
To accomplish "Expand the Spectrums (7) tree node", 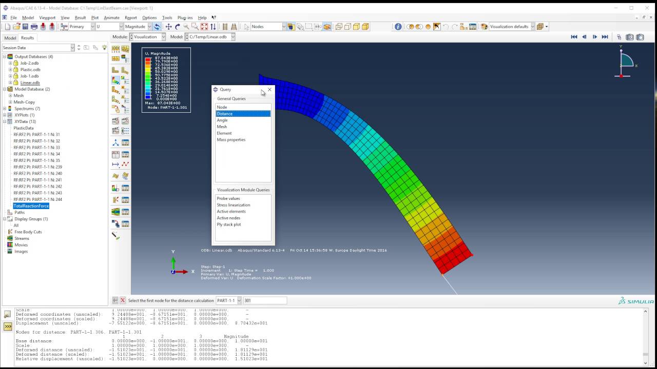I will pos(5,109).
